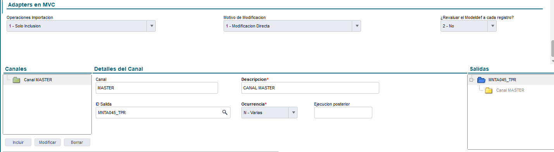Open Motivo de Modificacion dropdown
Screen dimensions: 554x152
[x=356, y=26]
